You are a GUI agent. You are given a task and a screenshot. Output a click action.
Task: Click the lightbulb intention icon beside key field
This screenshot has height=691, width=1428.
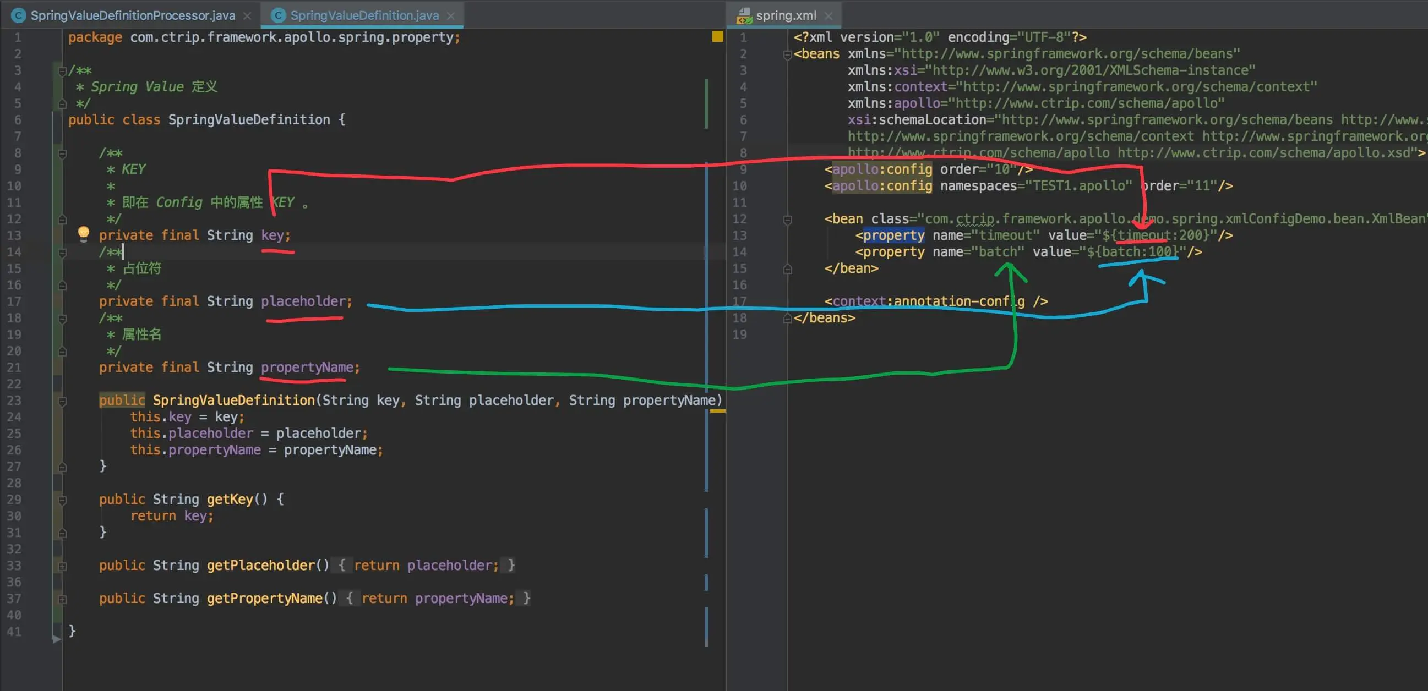(83, 233)
